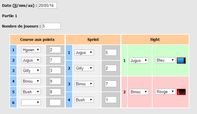Screen dimensions: 197x114
Task: Open the Rouge color dropdown in Fight
Action: 165,92
